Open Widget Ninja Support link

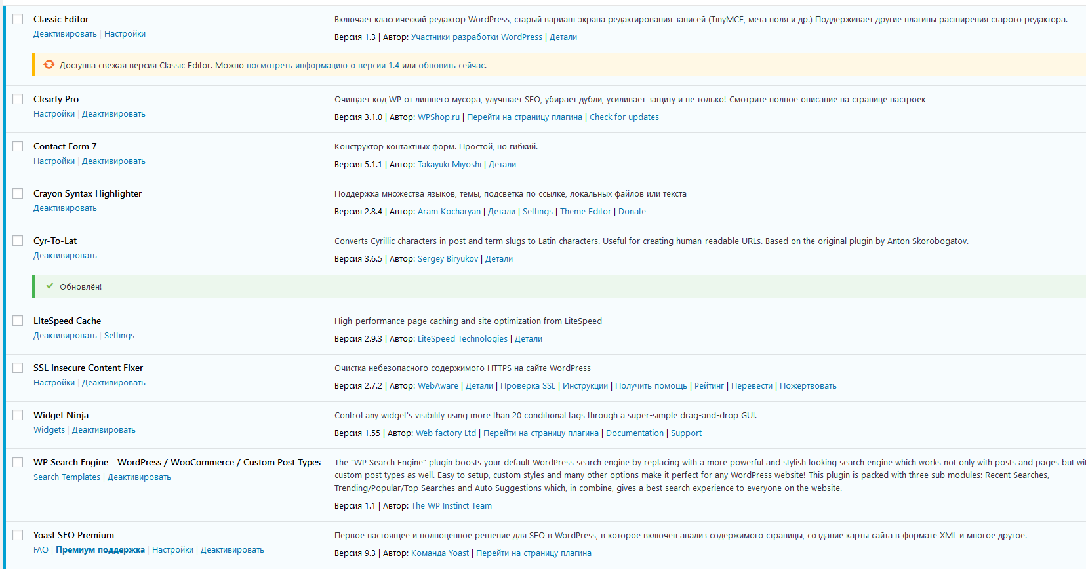686,433
